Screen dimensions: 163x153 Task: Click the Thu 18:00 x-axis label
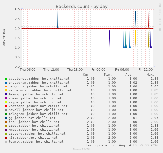click(75, 70)
